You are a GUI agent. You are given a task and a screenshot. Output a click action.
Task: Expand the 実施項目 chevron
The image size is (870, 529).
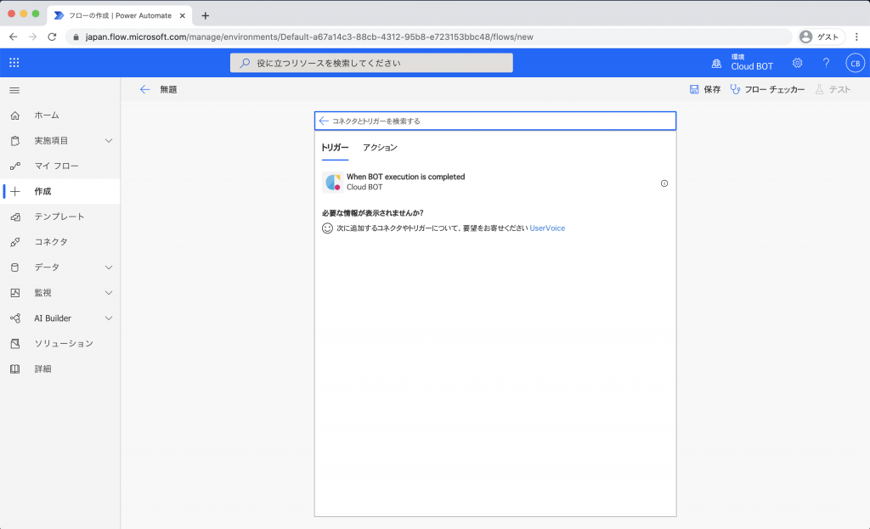[x=109, y=141]
